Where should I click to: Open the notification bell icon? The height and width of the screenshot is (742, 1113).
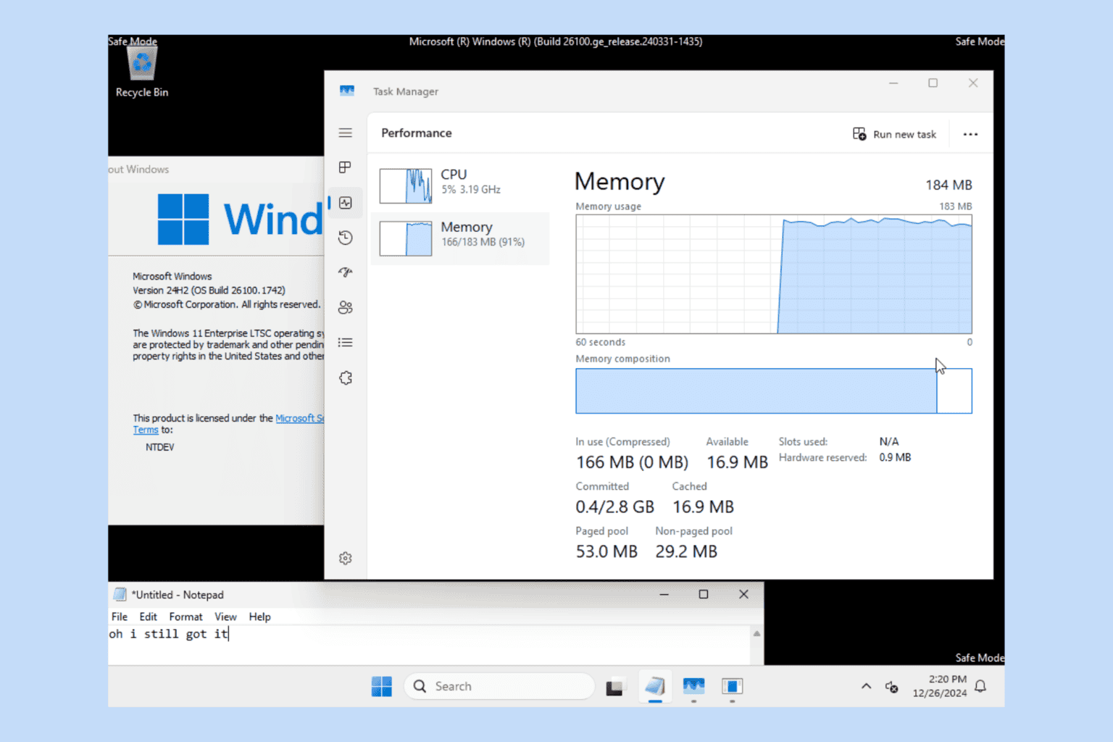pyautogui.click(x=981, y=686)
